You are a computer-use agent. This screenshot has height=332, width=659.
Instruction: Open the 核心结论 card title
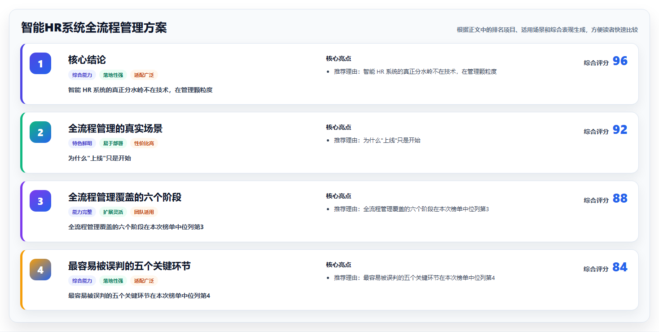point(87,60)
